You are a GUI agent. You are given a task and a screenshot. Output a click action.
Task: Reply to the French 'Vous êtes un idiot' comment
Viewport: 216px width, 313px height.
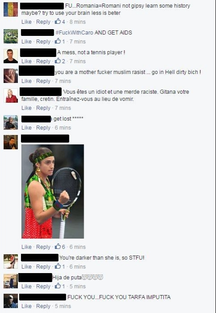click(x=43, y=108)
